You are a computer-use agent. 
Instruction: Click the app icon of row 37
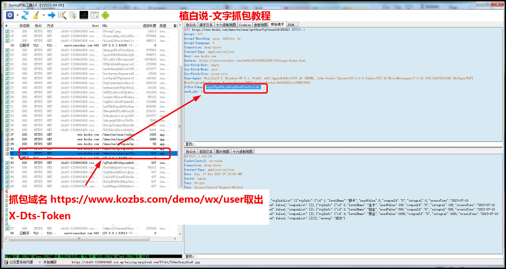point(7,135)
